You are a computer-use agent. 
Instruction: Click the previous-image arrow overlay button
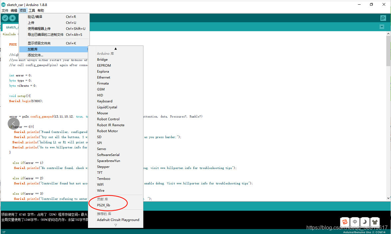point(14,123)
